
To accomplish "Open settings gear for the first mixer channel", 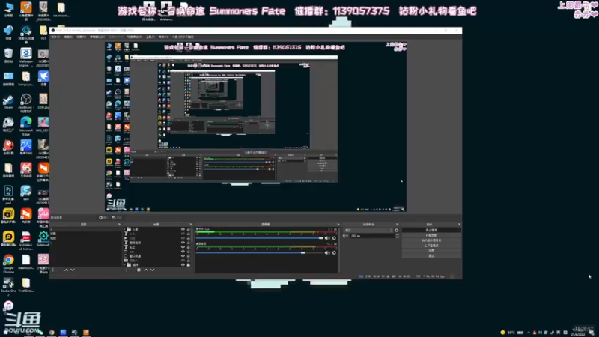I will coord(334,238).
